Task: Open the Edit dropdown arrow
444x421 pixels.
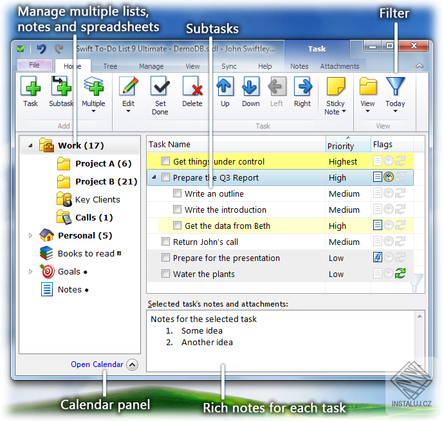Action: click(x=128, y=111)
